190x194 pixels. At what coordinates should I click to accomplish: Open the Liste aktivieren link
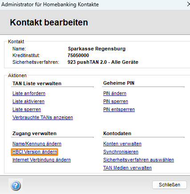[28, 101]
